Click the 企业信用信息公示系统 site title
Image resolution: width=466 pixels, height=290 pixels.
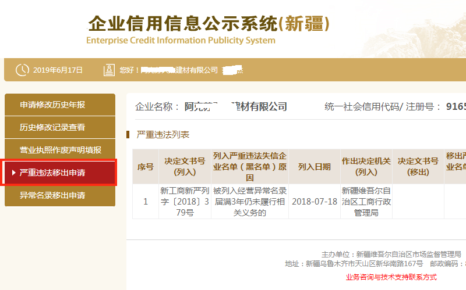(209, 24)
